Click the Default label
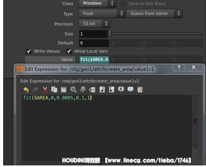 click(x=65, y=43)
